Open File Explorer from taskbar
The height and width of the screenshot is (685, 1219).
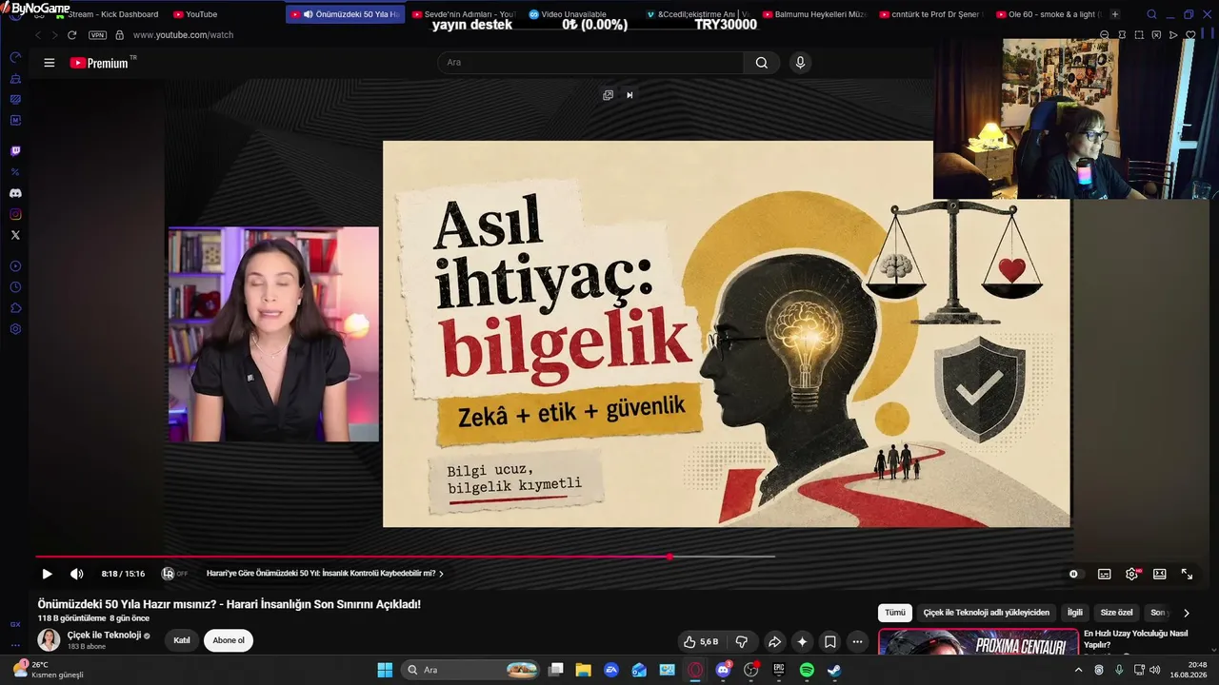[584, 670]
